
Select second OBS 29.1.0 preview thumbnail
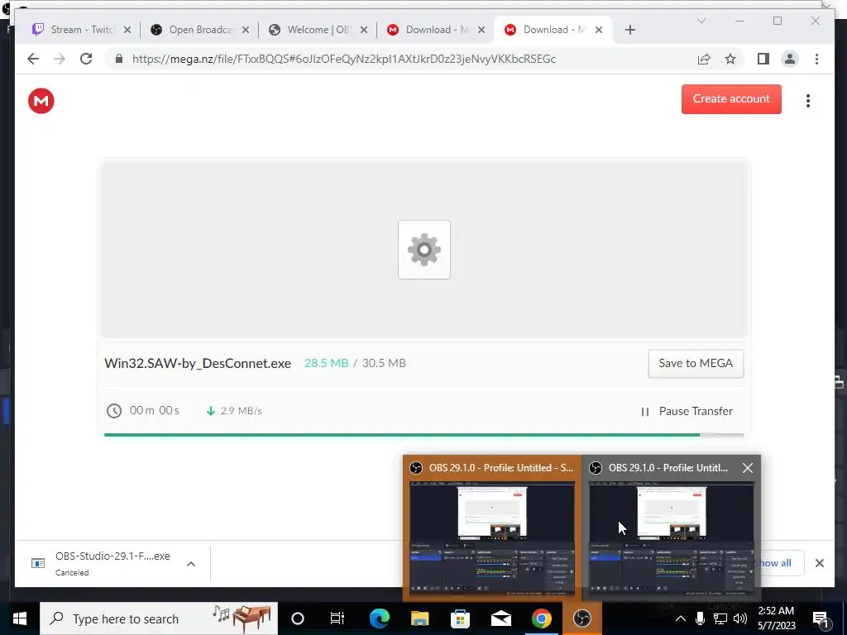[672, 528]
